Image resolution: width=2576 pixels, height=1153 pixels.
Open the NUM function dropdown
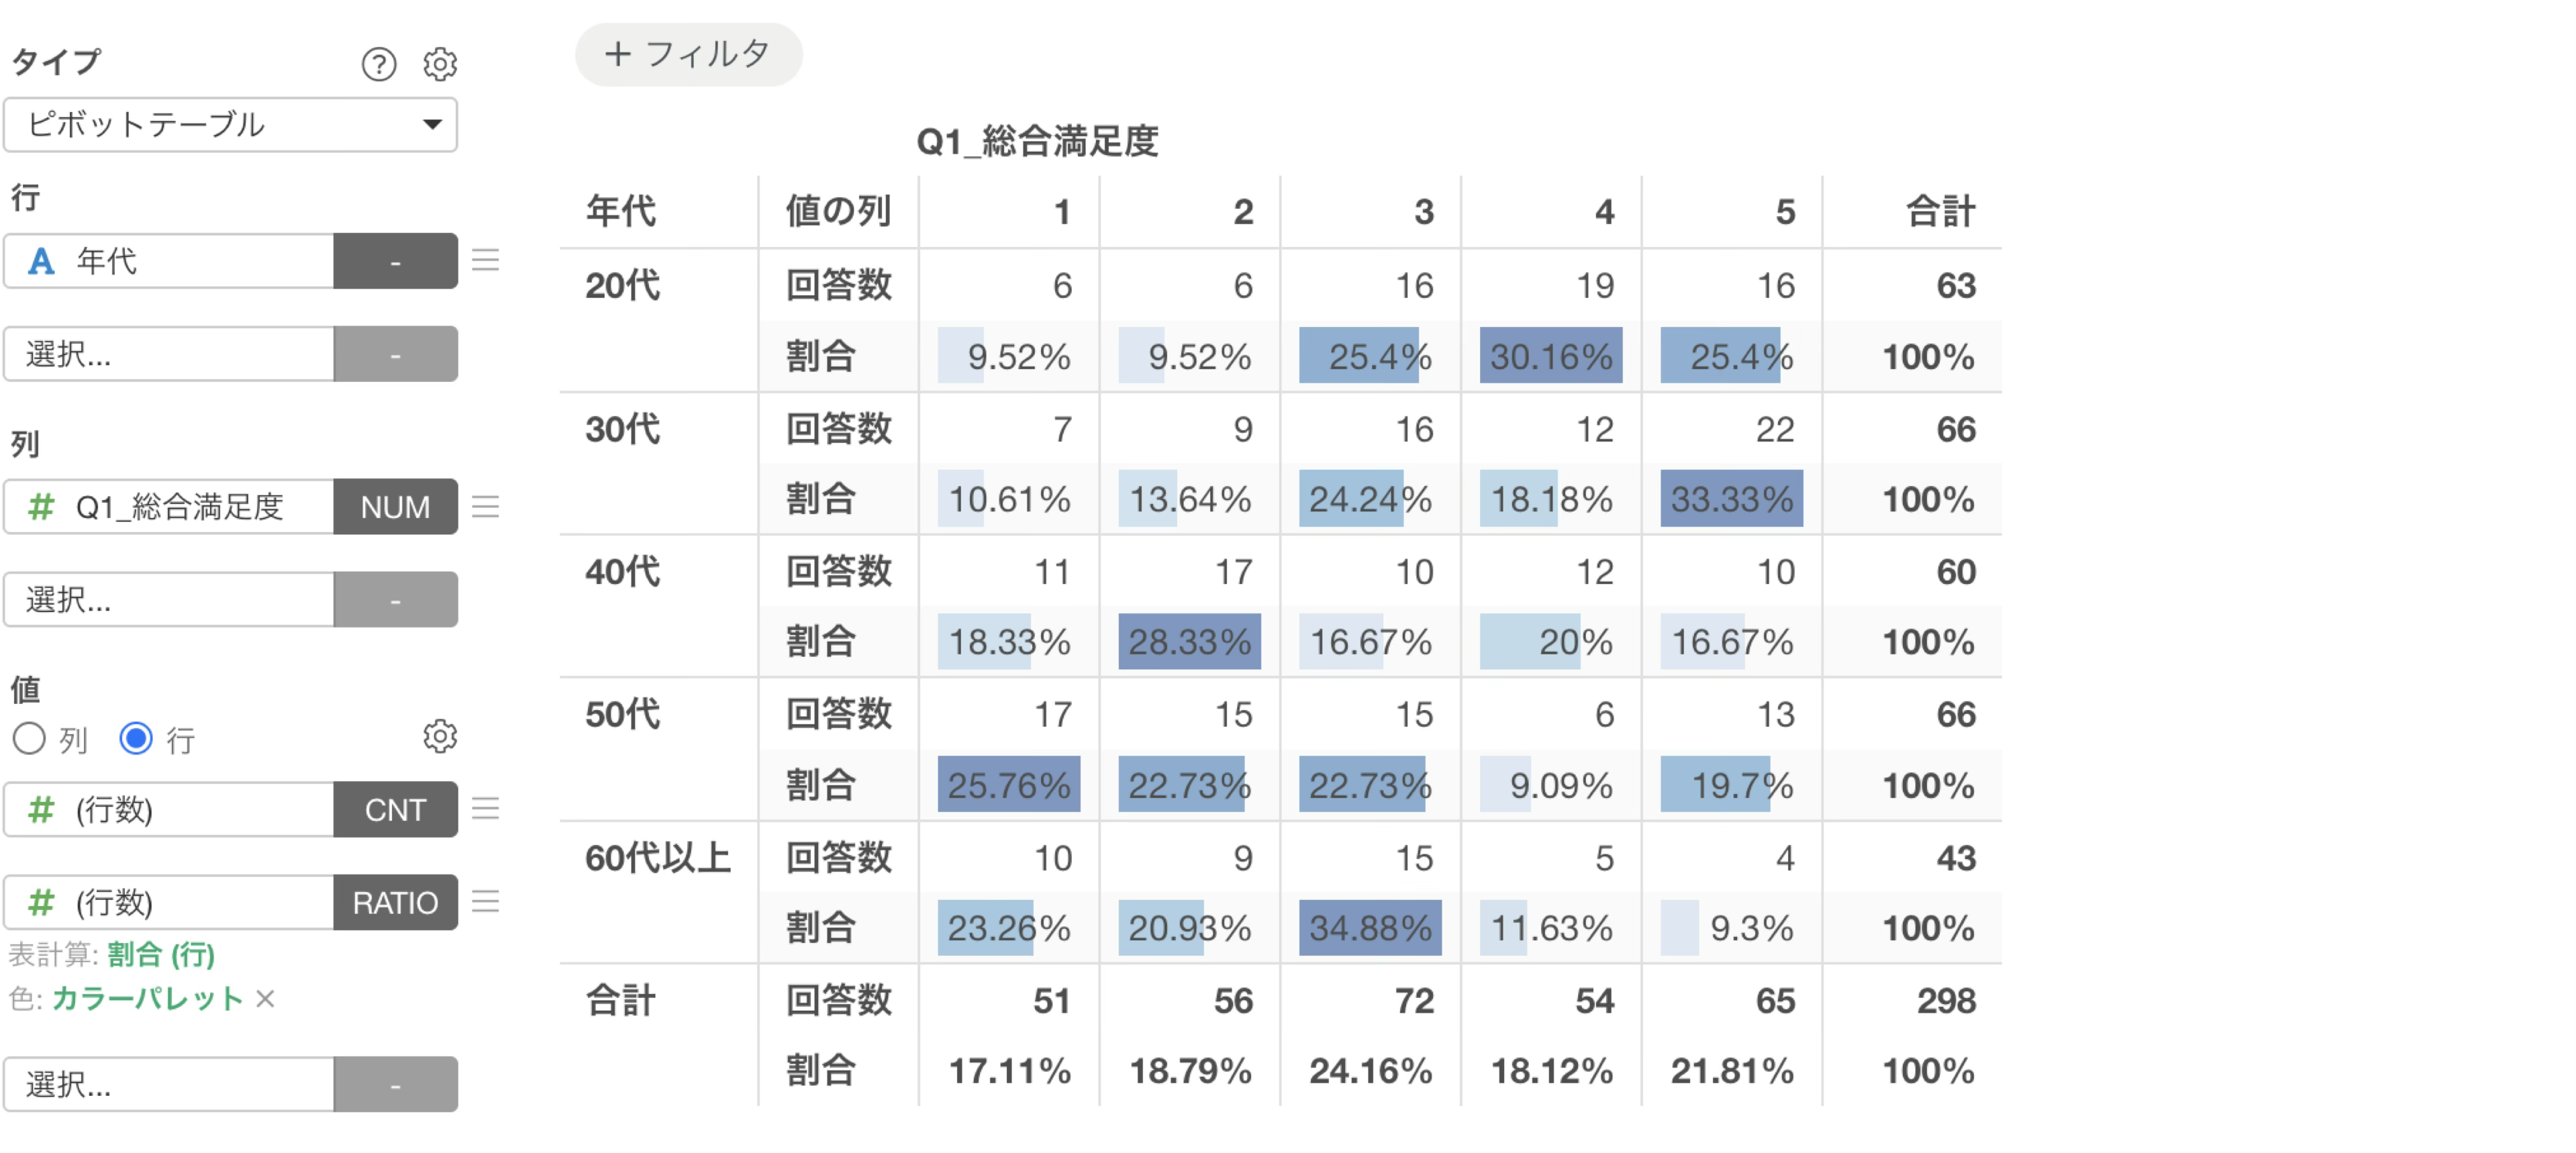pos(396,507)
